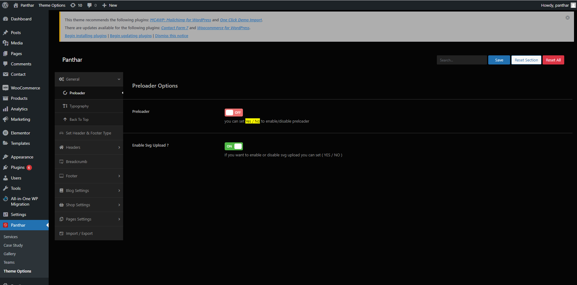The height and width of the screenshot is (285, 577).
Task: Click the Plugins plug icon
Action: [5, 167]
